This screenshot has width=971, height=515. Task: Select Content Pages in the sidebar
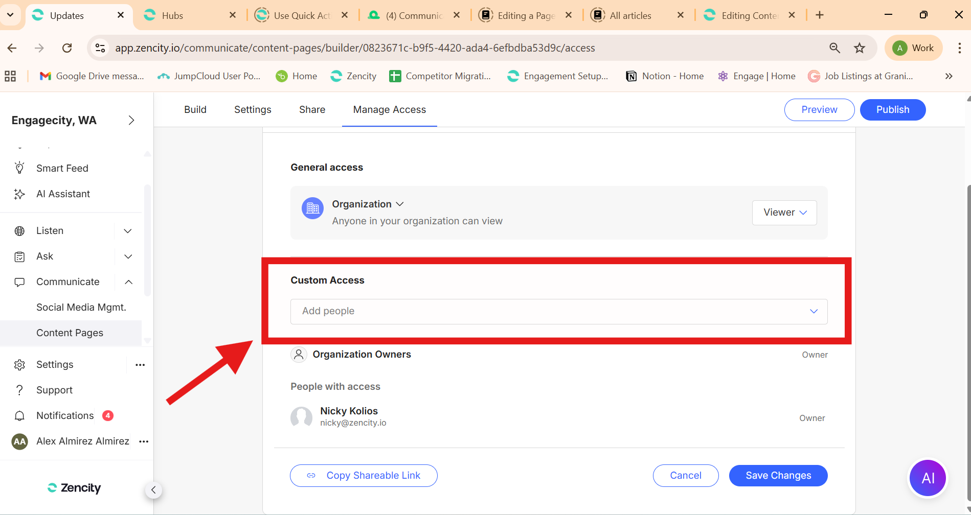70,333
